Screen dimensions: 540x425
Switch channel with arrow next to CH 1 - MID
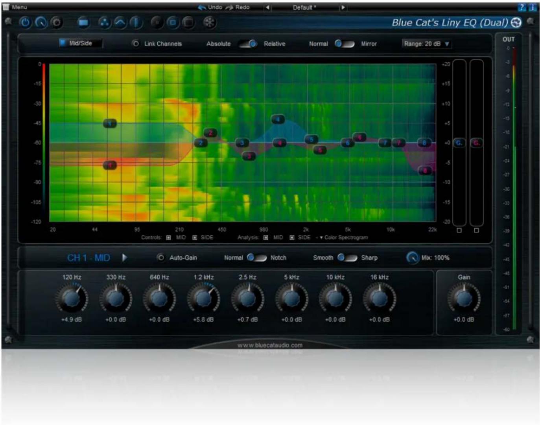(x=125, y=258)
